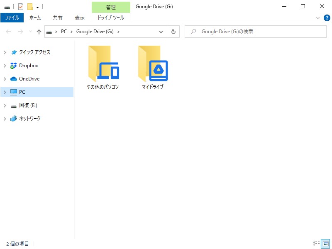
Task: Click the drive icon in address bar
Action: pyautogui.click(x=49, y=32)
